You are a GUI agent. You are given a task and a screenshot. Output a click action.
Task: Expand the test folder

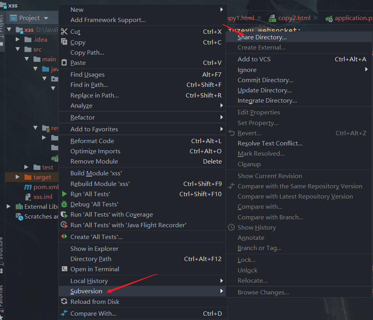tap(26, 167)
